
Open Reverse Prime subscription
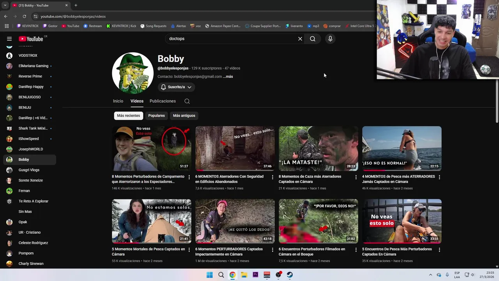point(29,76)
